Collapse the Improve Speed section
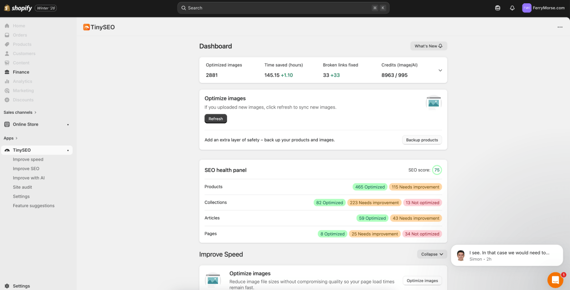 (432, 254)
